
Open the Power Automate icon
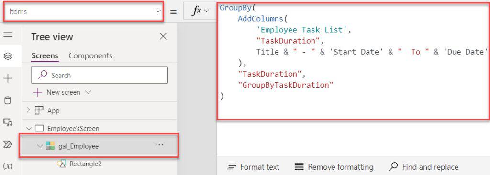(8, 144)
